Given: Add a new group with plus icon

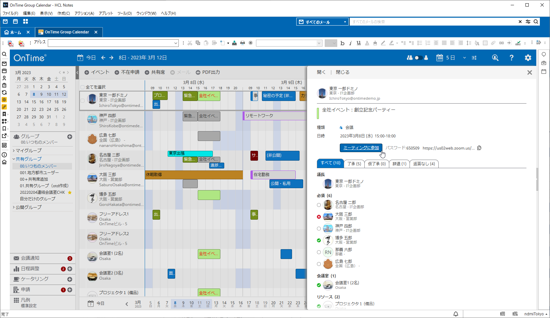Looking at the screenshot, I should (70, 137).
